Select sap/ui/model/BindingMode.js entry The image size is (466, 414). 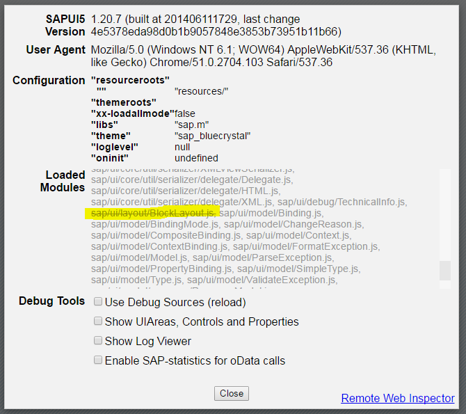tap(155, 224)
